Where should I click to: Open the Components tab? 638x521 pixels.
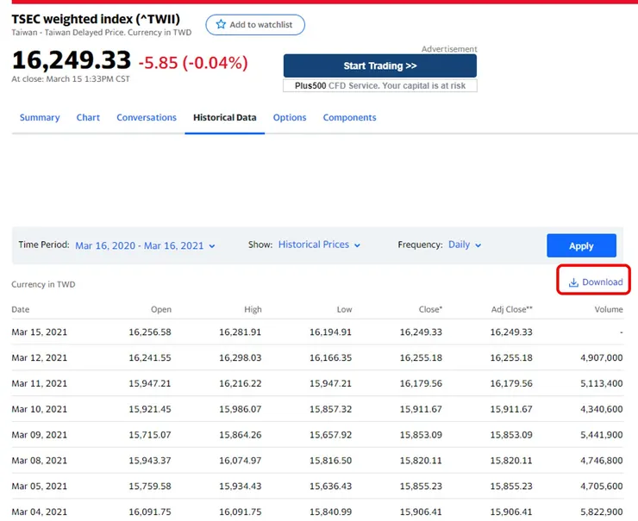(x=349, y=117)
